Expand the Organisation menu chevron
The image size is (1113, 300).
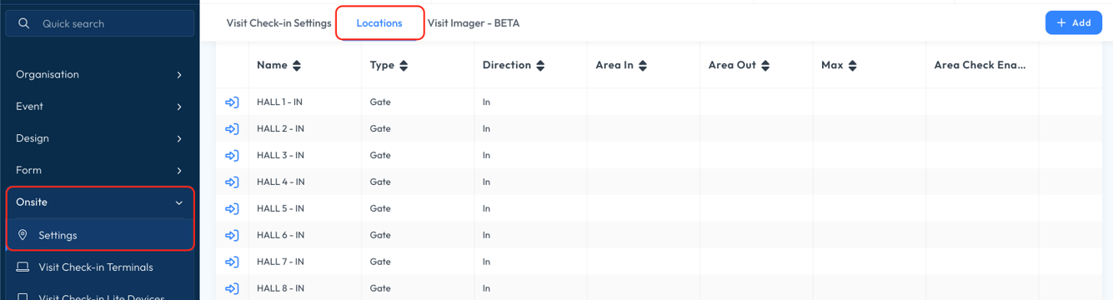[x=179, y=75]
